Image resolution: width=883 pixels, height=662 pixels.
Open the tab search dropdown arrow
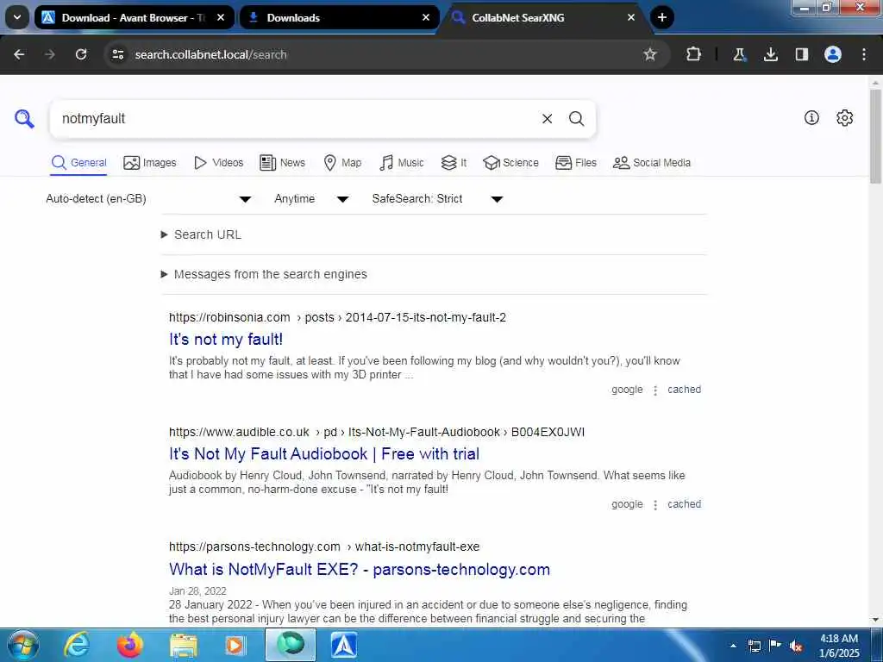17,17
